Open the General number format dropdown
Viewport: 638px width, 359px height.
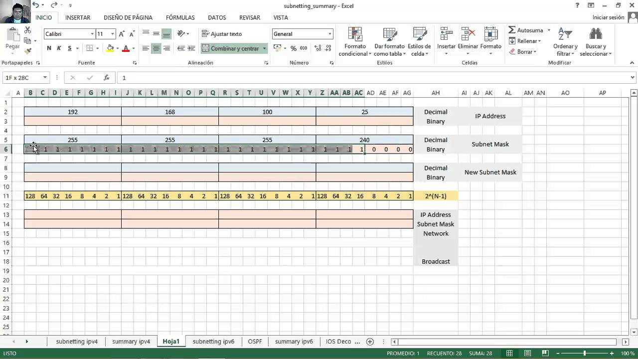(x=329, y=34)
